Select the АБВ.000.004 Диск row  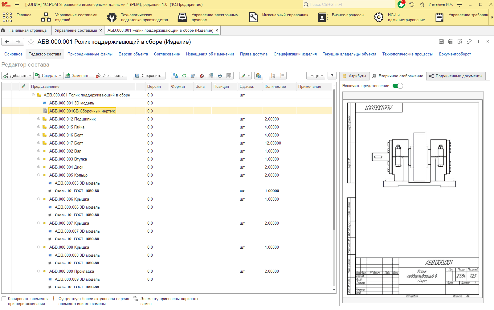166,167
